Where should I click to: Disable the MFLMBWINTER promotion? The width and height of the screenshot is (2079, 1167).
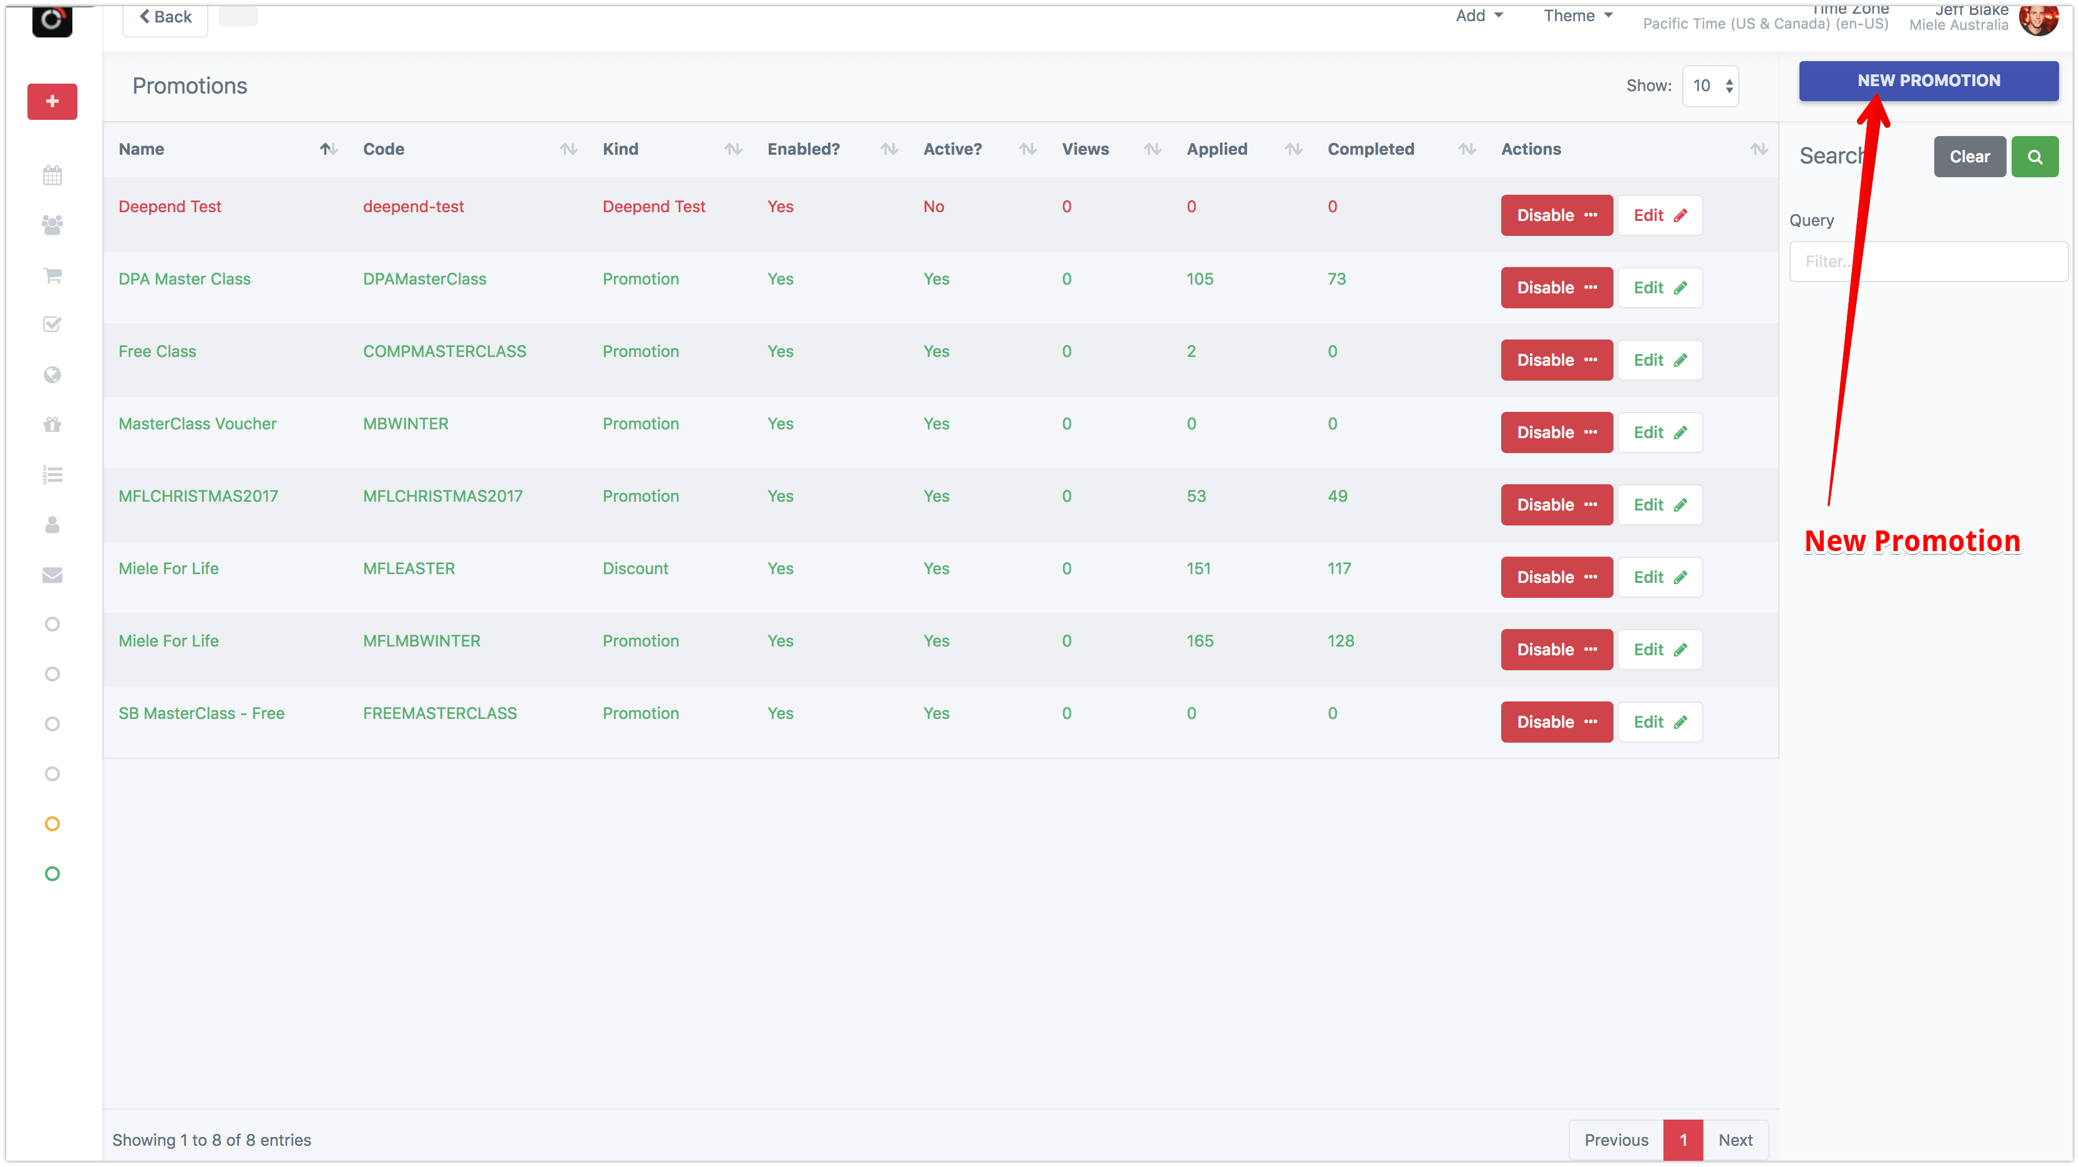[x=1556, y=650]
